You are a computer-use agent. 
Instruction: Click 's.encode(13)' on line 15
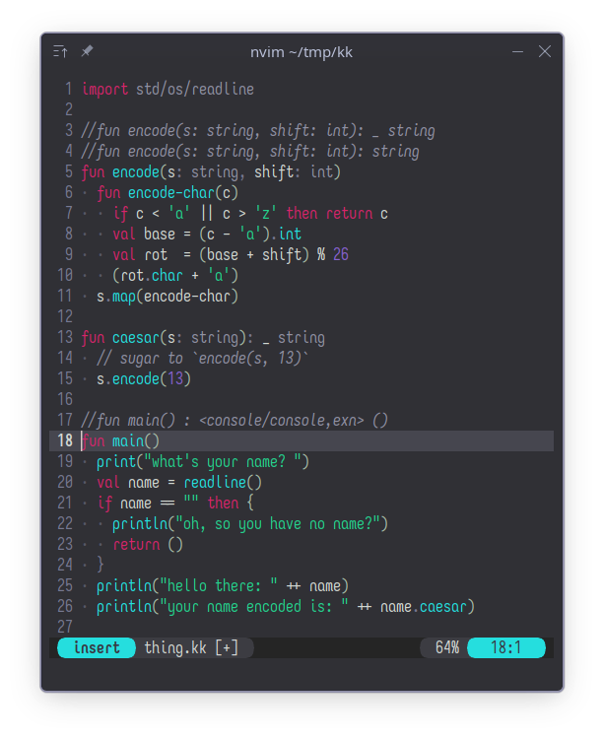(144, 379)
